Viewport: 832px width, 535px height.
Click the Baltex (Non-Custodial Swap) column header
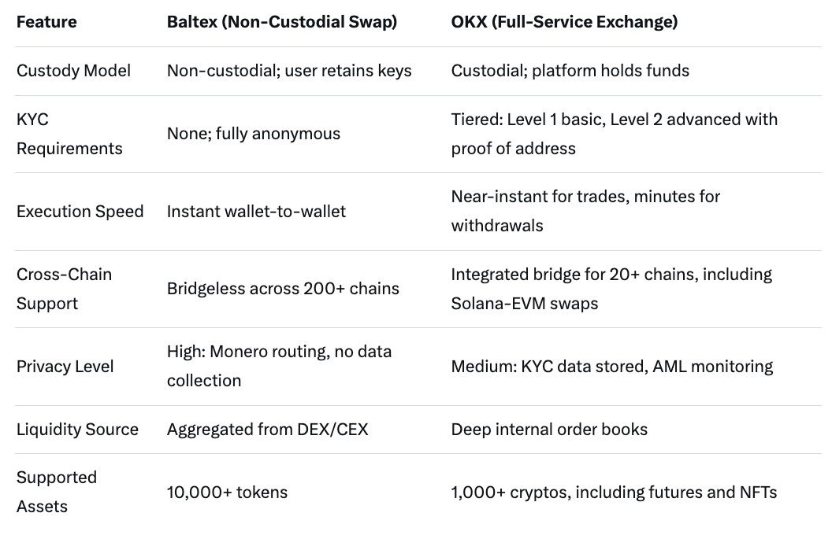(281, 22)
